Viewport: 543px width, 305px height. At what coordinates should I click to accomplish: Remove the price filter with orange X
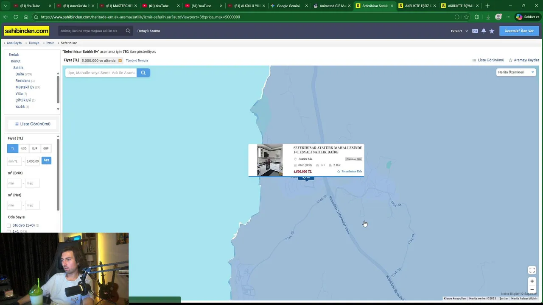point(120,61)
